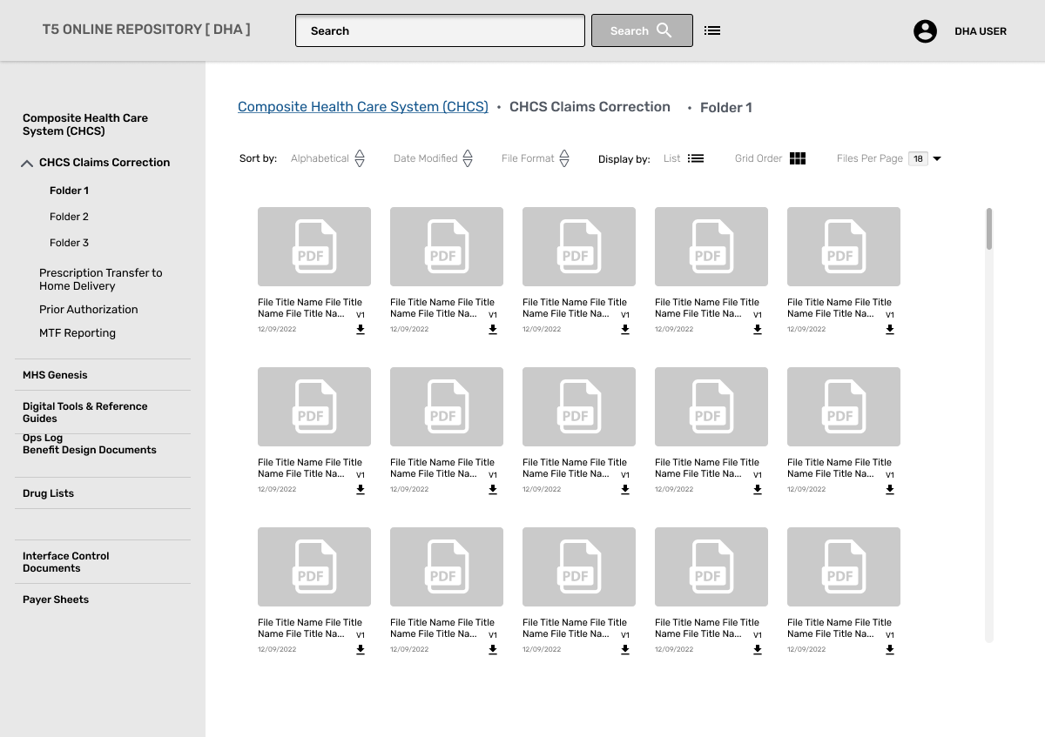The image size is (1045, 737).
Task: Download fourth file in middle row
Action: [758, 490]
